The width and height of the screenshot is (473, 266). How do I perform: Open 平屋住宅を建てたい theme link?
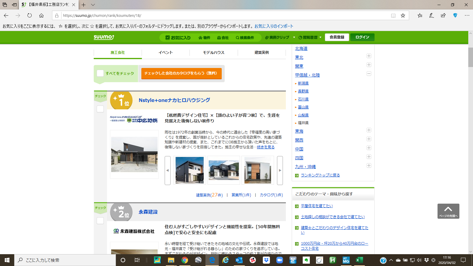click(x=317, y=206)
